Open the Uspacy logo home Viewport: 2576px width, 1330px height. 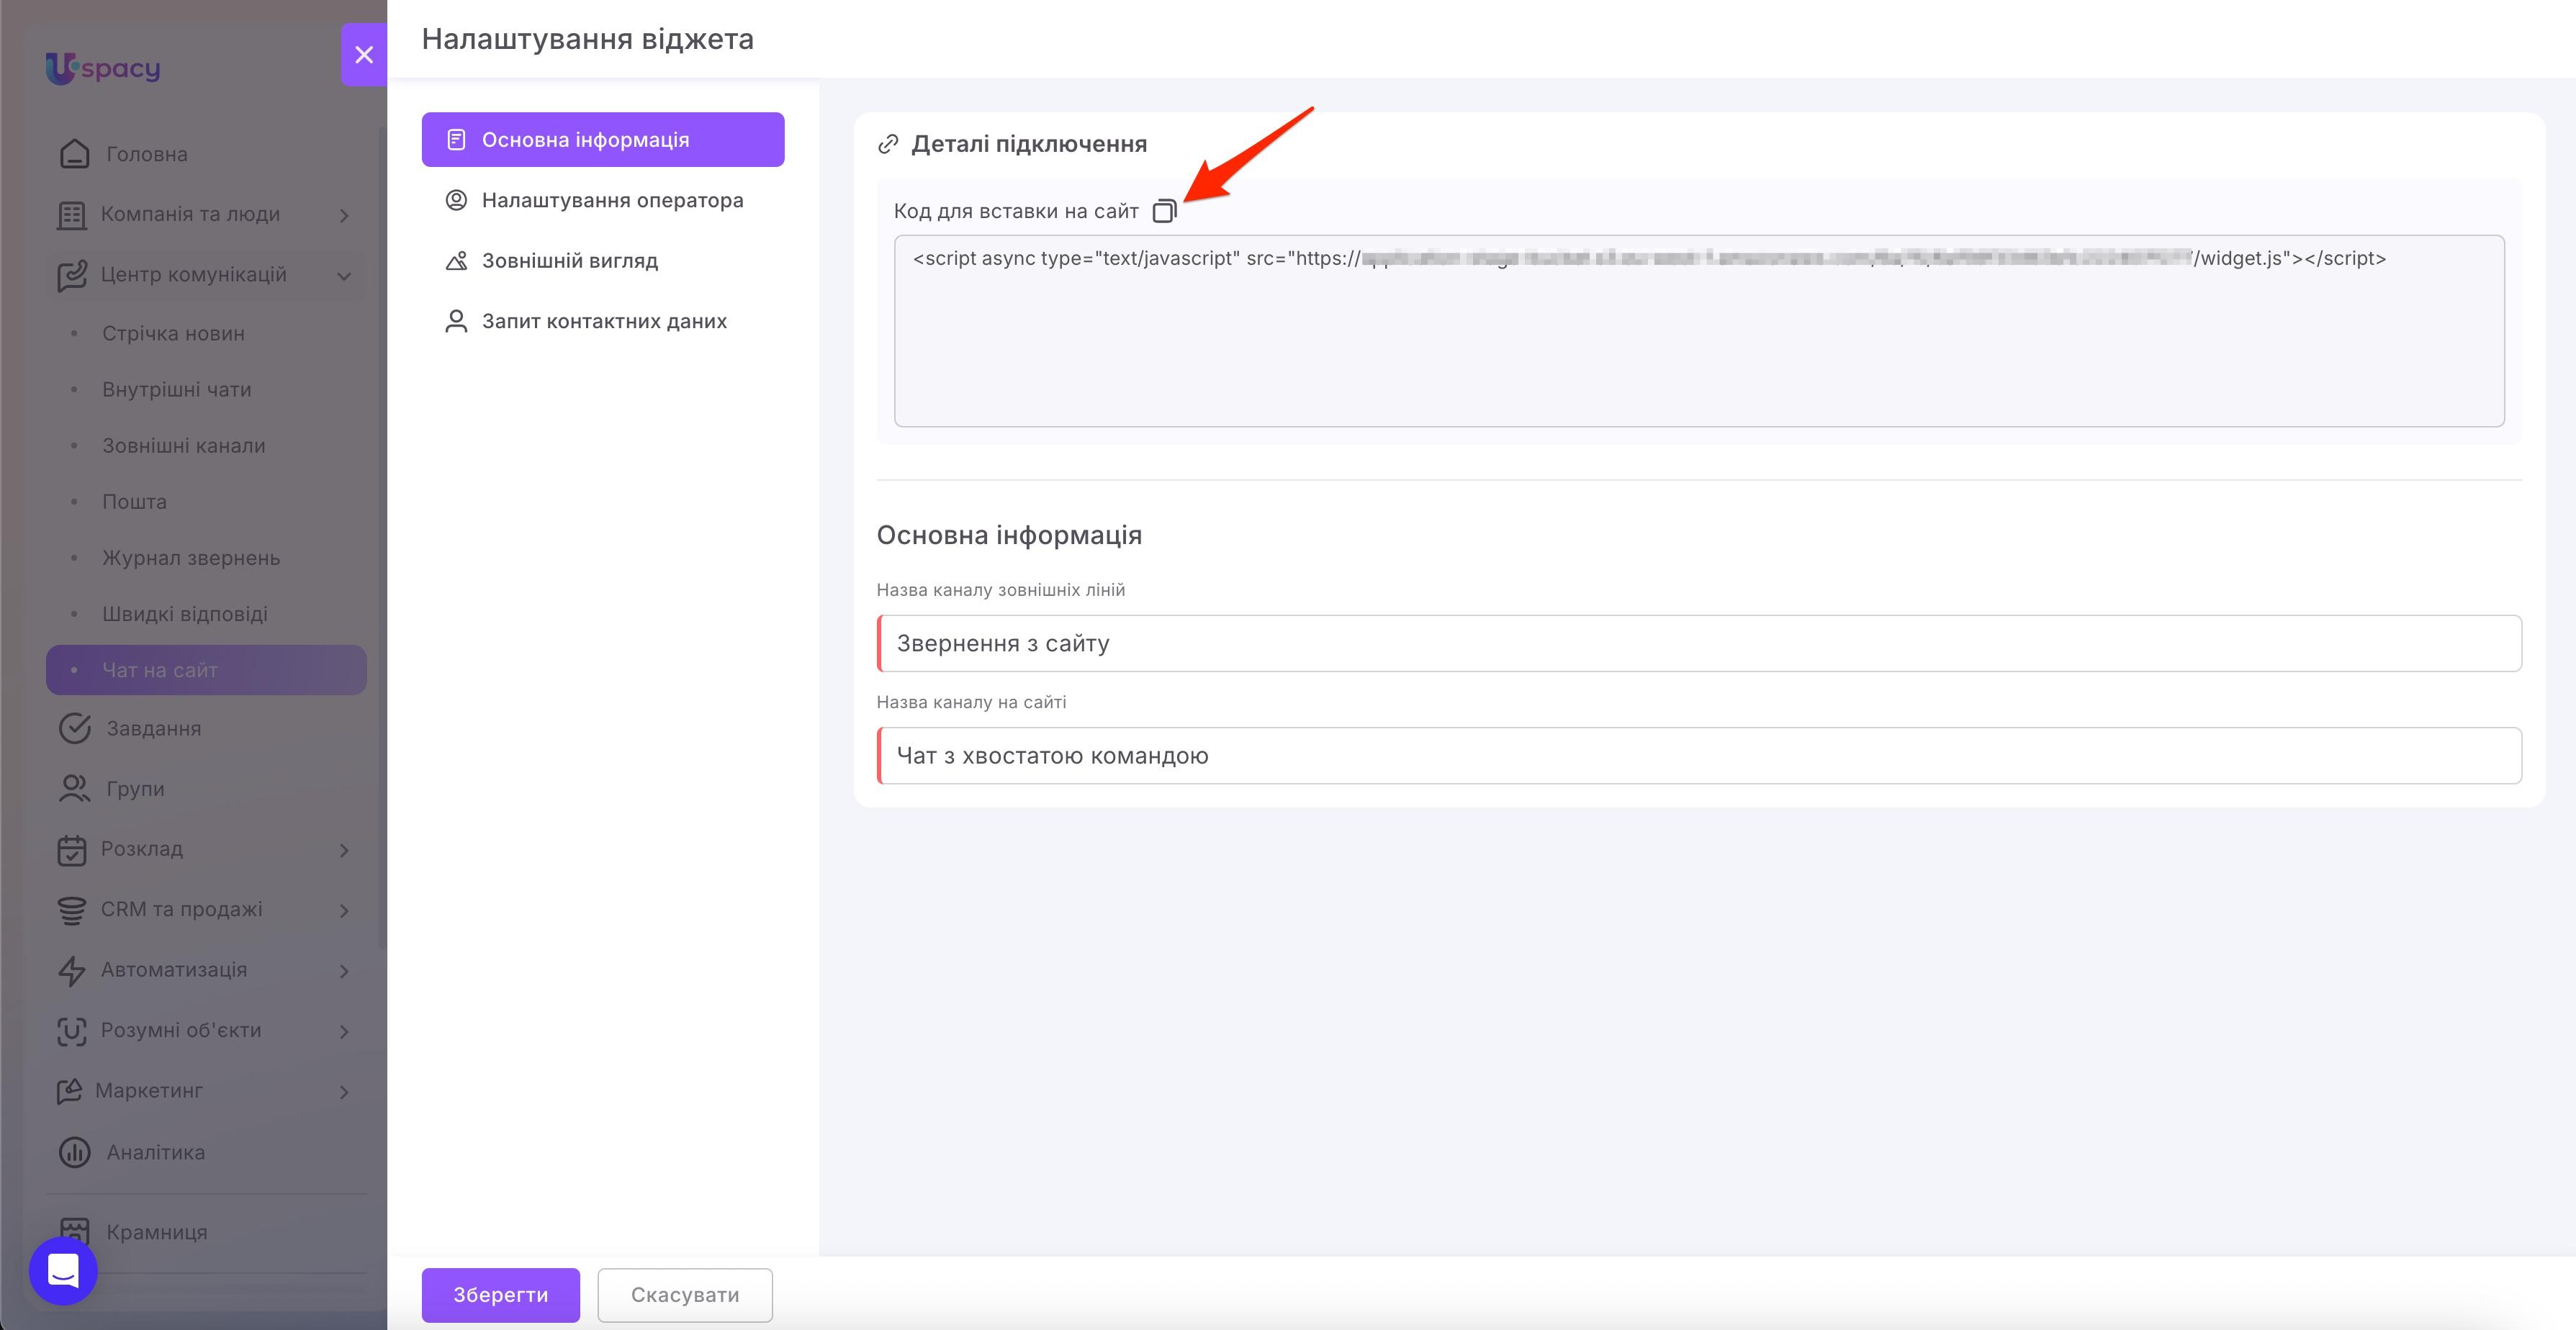103,68
